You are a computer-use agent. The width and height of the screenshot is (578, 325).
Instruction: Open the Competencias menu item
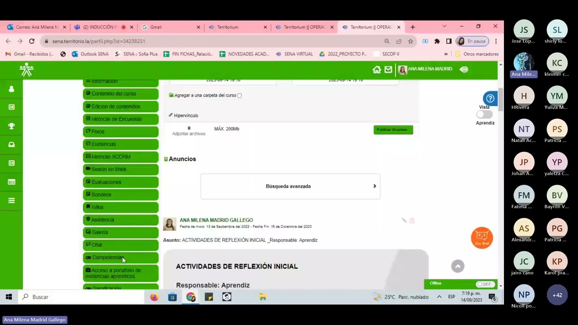[121, 257]
